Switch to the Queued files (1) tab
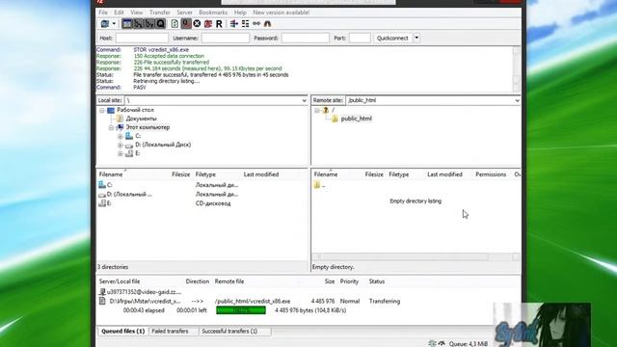The height and width of the screenshot is (347, 617). point(123,332)
